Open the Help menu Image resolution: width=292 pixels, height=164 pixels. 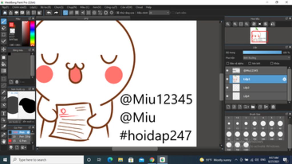click(149, 7)
